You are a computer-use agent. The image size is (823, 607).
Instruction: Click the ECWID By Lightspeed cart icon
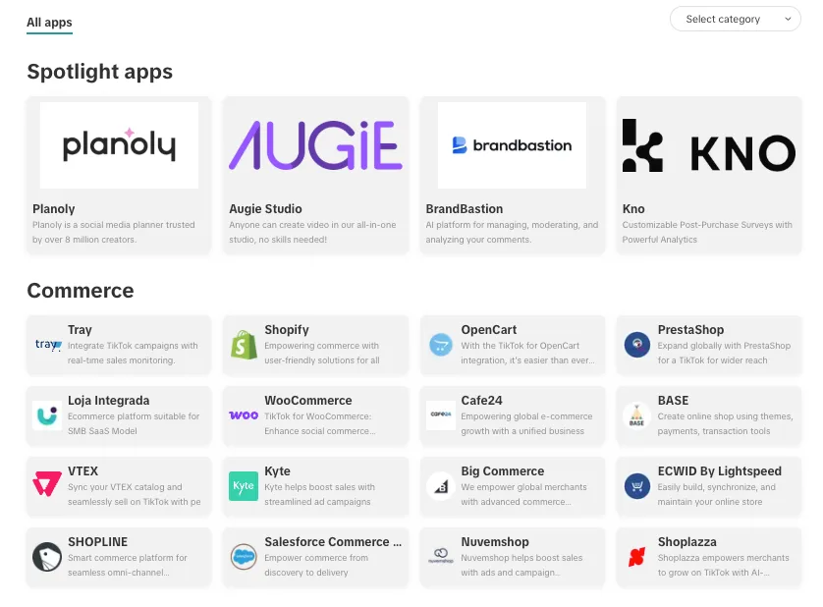pos(637,486)
